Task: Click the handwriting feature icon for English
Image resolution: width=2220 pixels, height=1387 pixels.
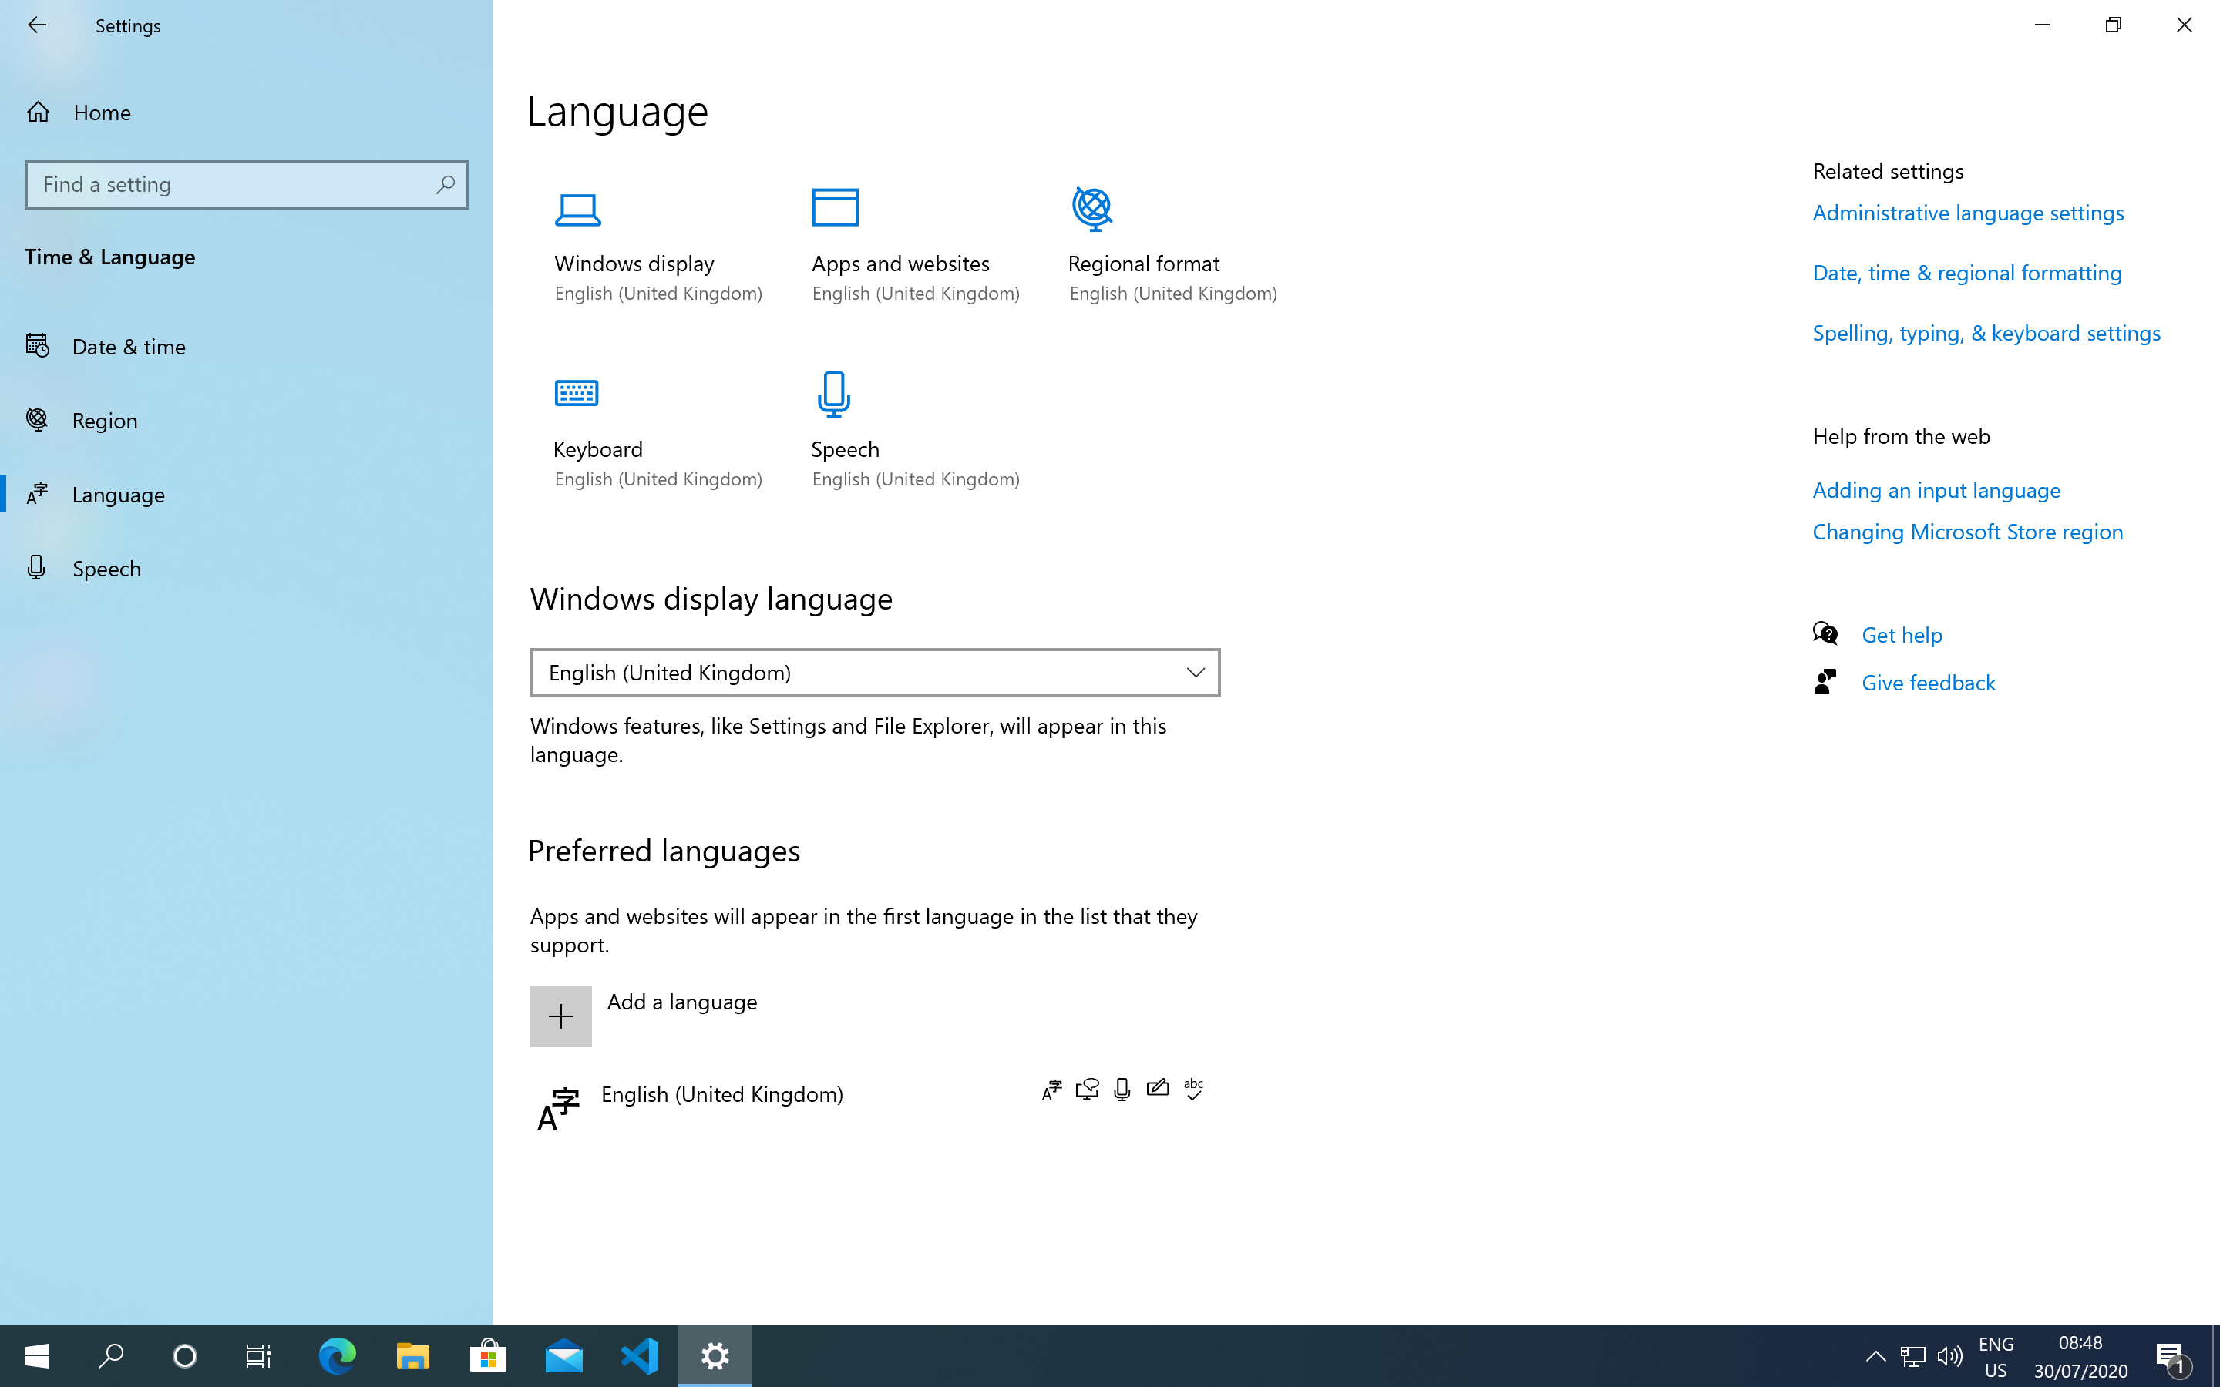Action: 1158,1089
